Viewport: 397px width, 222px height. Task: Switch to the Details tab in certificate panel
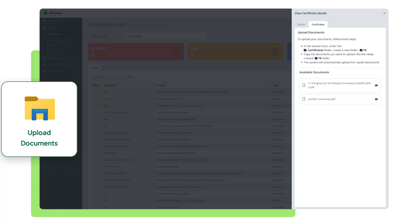tap(301, 25)
